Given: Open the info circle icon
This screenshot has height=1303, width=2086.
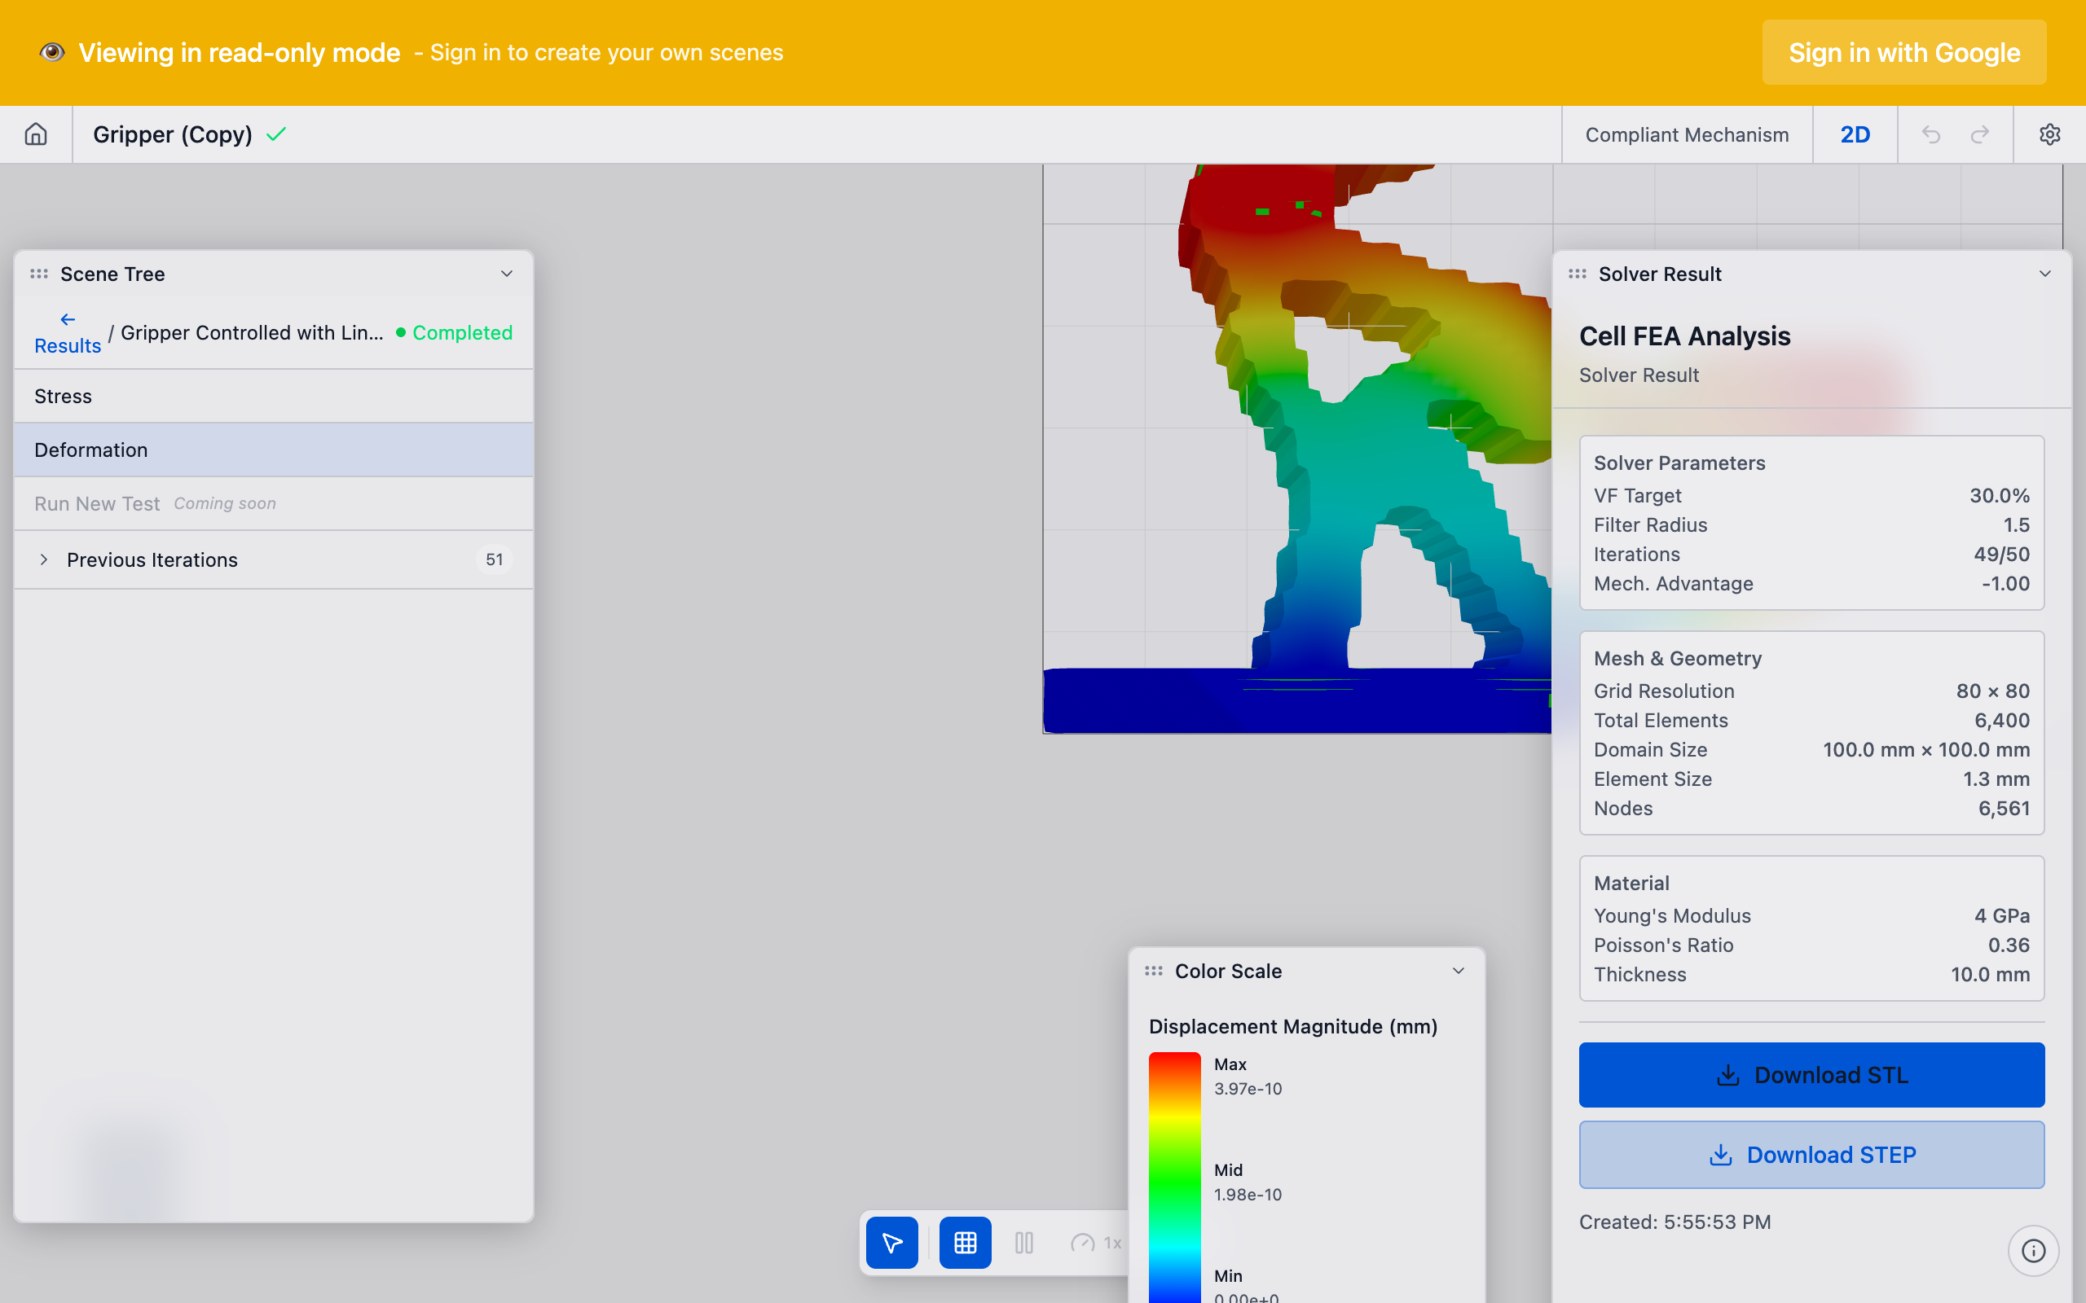Looking at the screenshot, I should (x=2033, y=1250).
